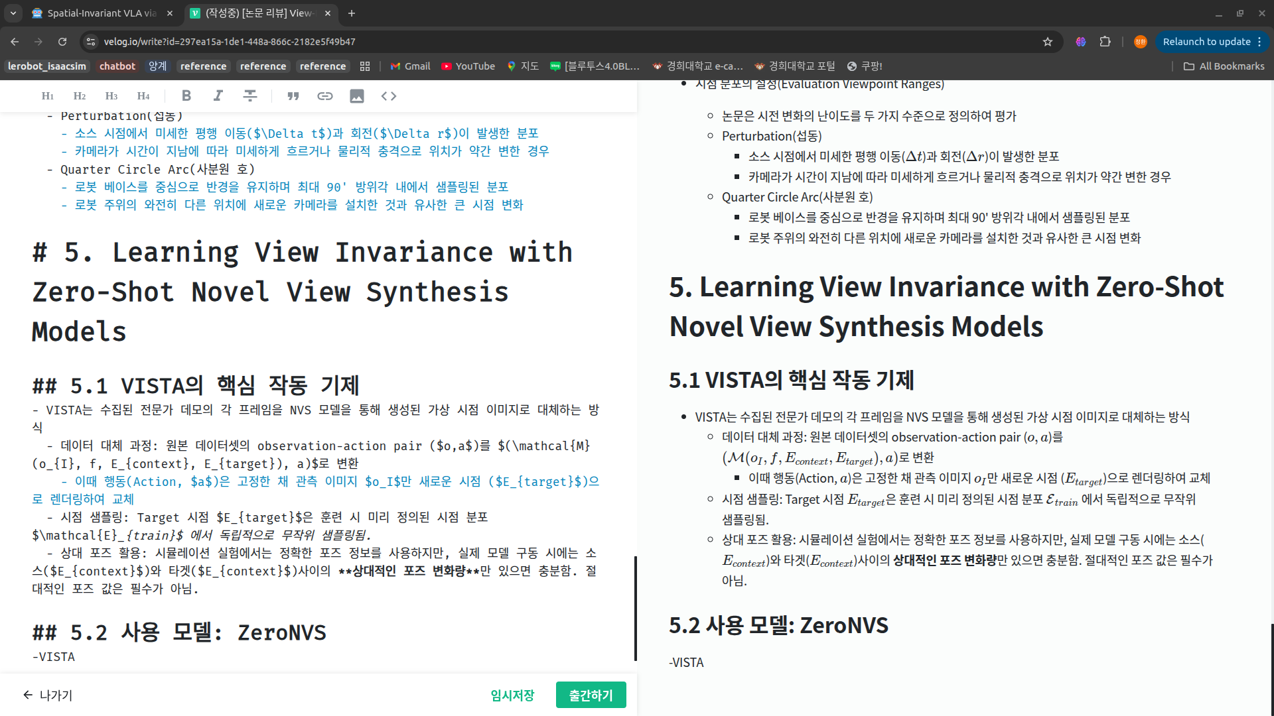Image resolution: width=1274 pixels, height=716 pixels.
Task: Open the 경희대학교 포털 bookmark
Action: pos(794,66)
